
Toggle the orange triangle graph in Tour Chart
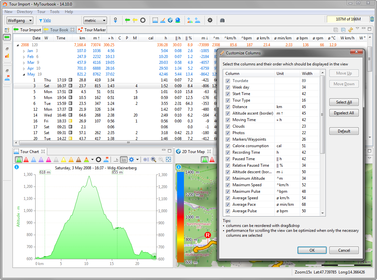coord(71,160)
